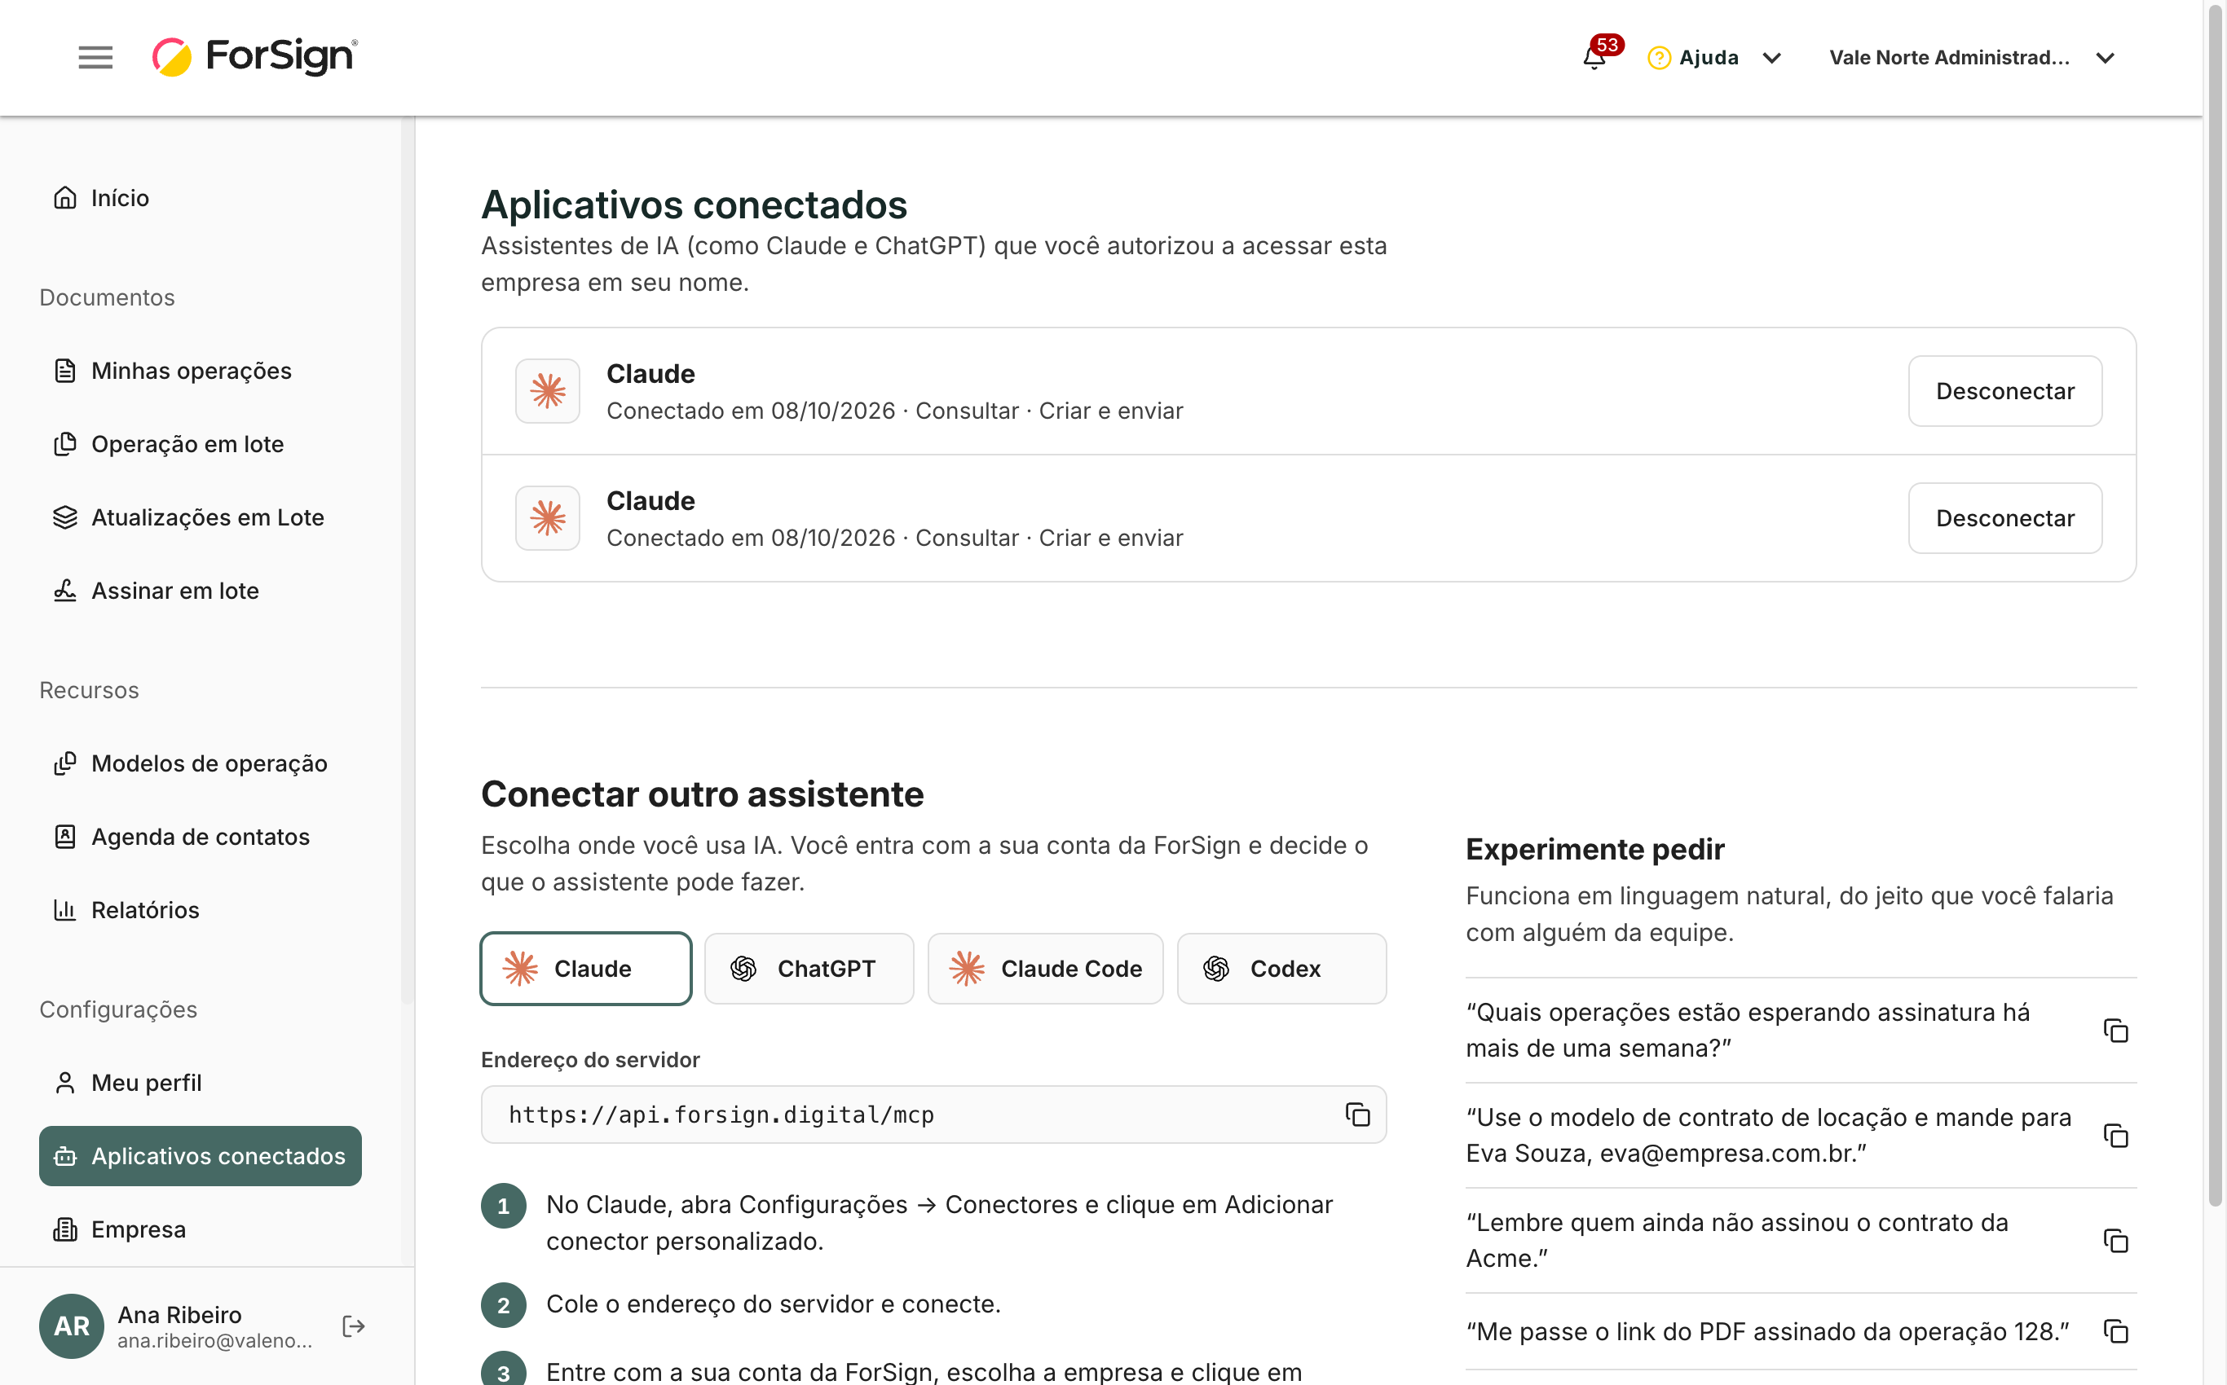
Task: Open Meu perfil settings
Action: 127,1083
